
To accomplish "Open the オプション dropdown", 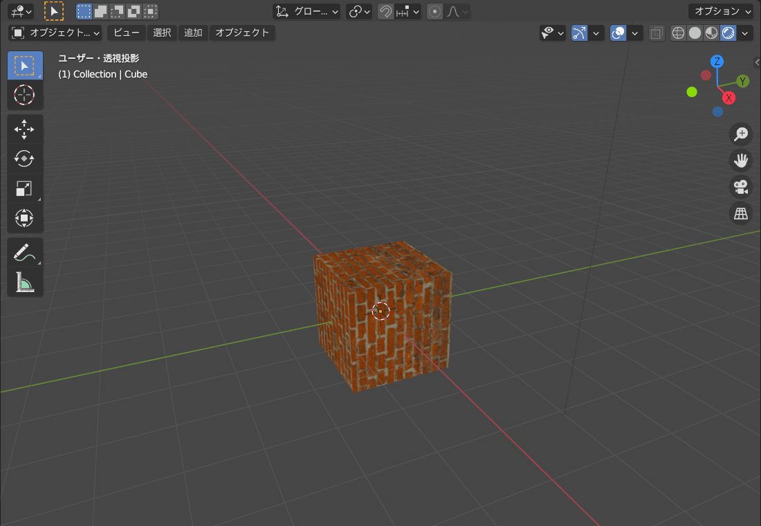I will [721, 11].
